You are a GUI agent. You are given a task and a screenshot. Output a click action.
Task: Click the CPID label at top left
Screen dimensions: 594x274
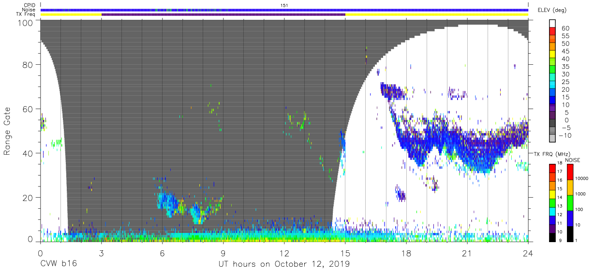[x=30, y=5]
